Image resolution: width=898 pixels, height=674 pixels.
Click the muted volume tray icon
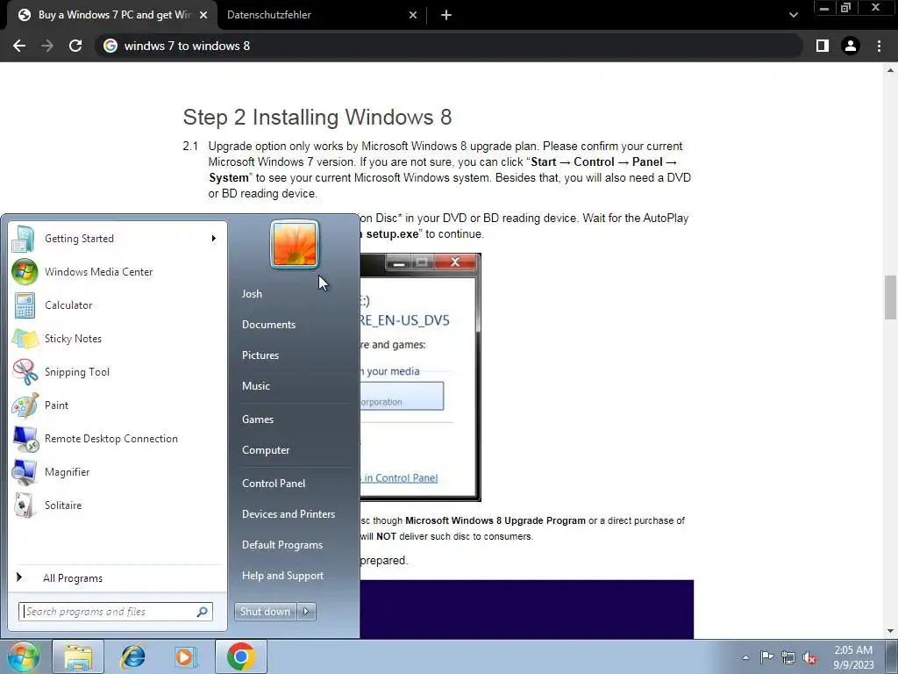tap(809, 657)
